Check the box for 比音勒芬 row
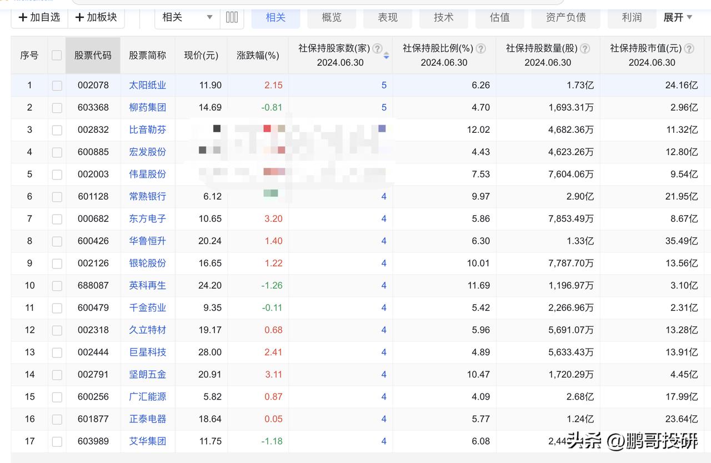Screen dimensions: 711x463 [x=57, y=130]
